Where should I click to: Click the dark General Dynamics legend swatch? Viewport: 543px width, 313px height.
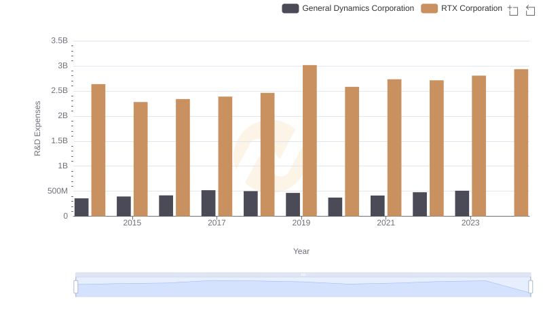click(x=291, y=8)
